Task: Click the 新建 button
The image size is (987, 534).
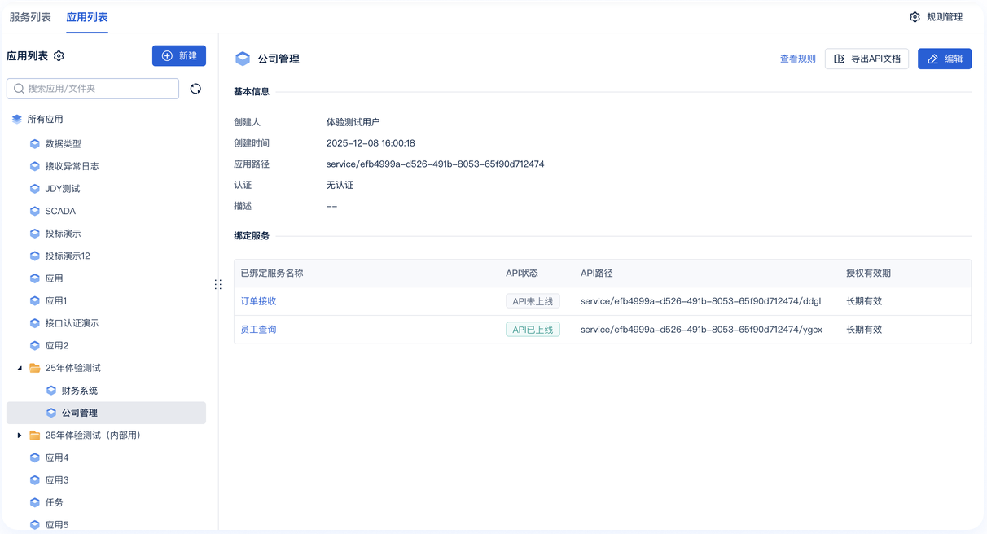Action: 179,55
